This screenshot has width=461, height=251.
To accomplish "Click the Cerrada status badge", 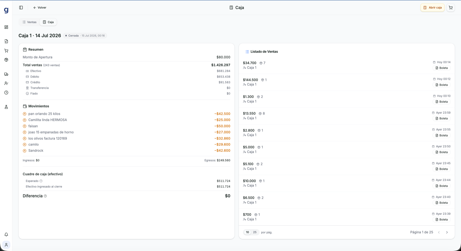I will [85, 36].
